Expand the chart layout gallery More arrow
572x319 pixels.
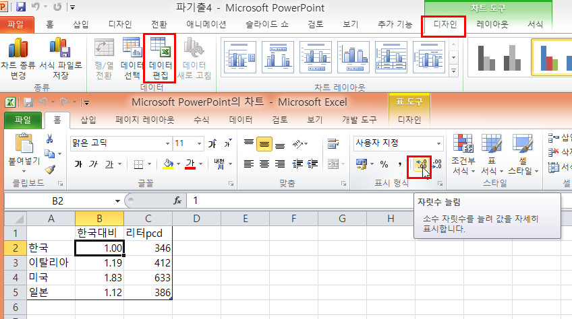[453, 71]
